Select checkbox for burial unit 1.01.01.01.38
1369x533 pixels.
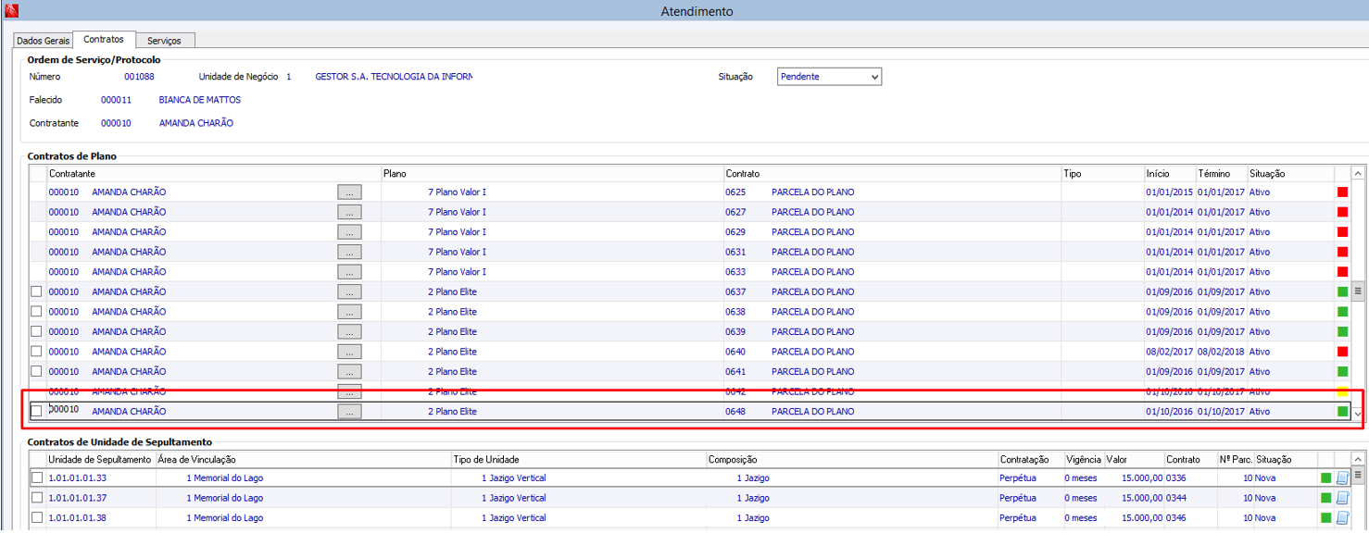click(x=37, y=517)
